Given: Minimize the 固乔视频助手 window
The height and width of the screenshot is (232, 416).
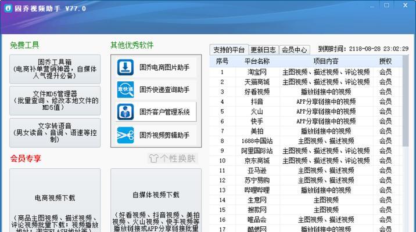Looking at the screenshot, I should (372, 6).
